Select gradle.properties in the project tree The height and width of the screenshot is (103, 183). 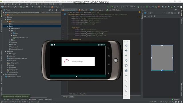(13, 63)
